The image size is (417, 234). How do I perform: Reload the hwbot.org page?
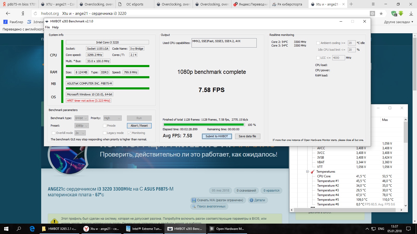coord(35,14)
